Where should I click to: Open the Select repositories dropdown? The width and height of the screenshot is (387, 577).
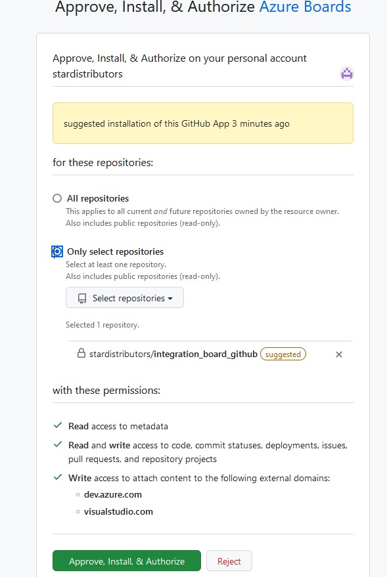[x=125, y=298]
